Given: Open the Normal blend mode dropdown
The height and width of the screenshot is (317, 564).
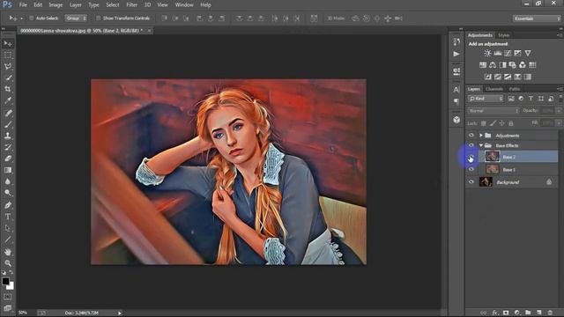Looking at the screenshot, I should 493,111.
